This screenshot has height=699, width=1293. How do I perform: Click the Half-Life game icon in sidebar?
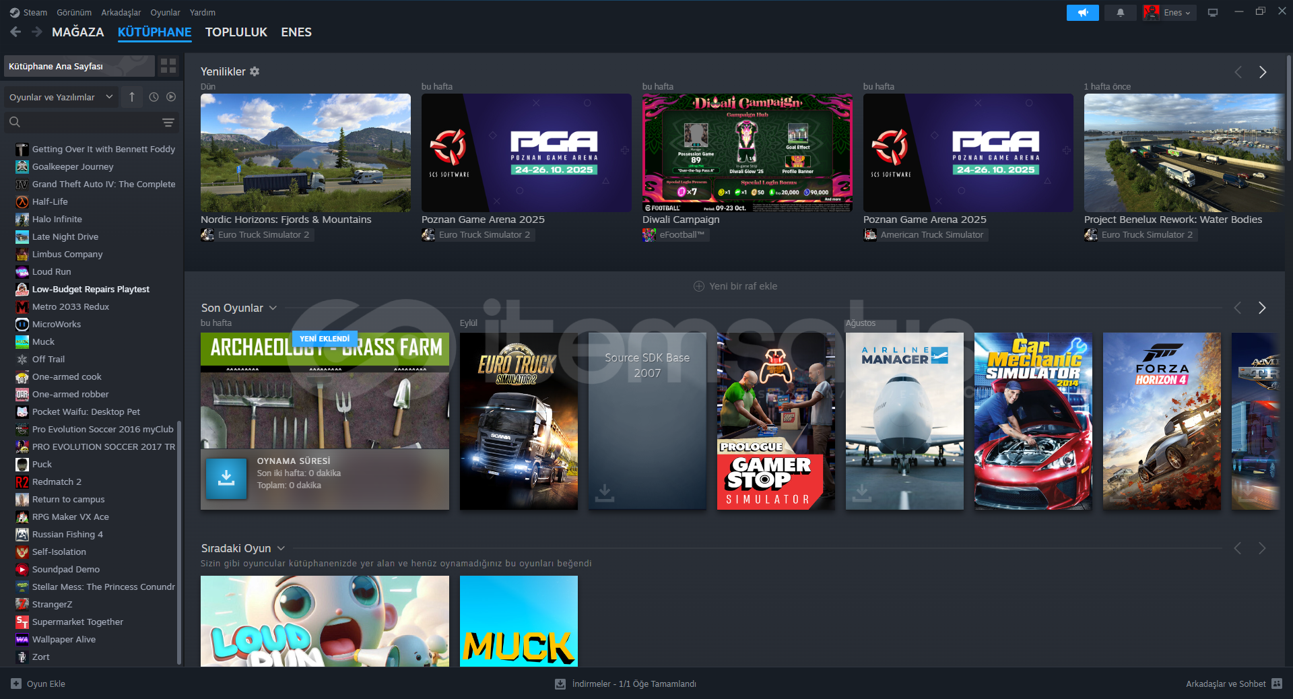coord(22,201)
